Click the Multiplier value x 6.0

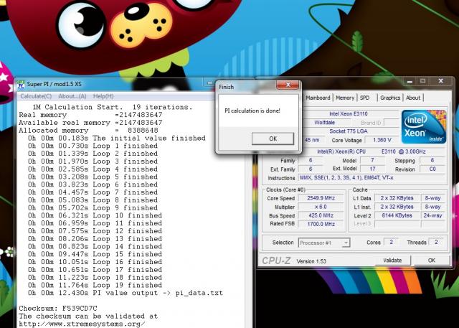[321, 207]
